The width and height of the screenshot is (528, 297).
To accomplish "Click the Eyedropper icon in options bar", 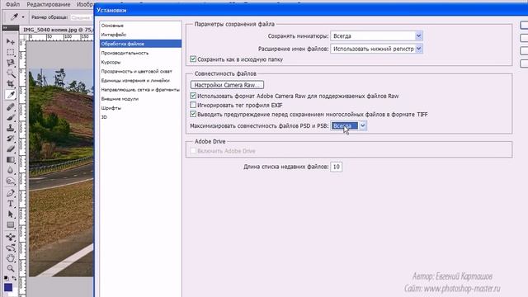I will click(x=14, y=17).
